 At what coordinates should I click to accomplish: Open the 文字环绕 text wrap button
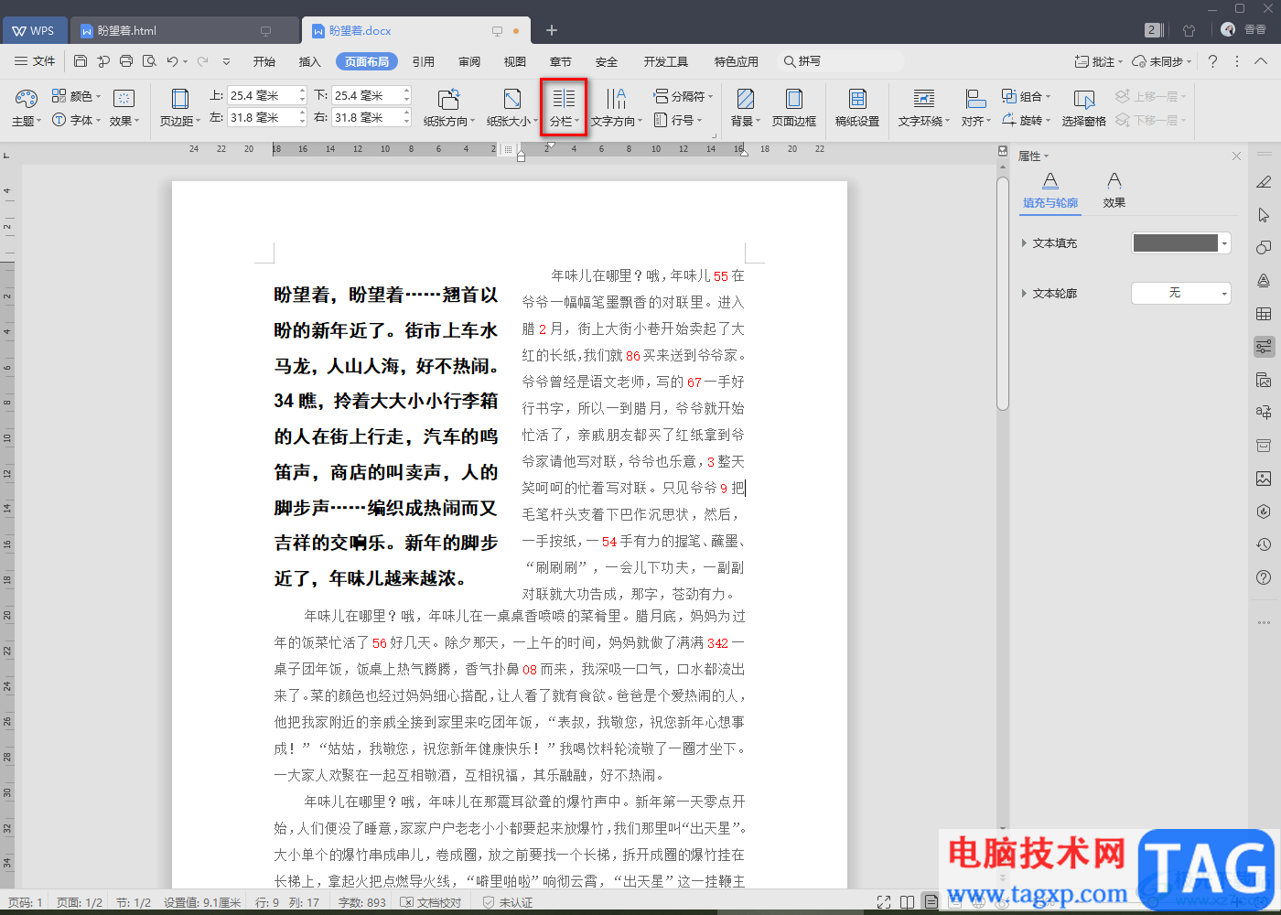(924, 107)
